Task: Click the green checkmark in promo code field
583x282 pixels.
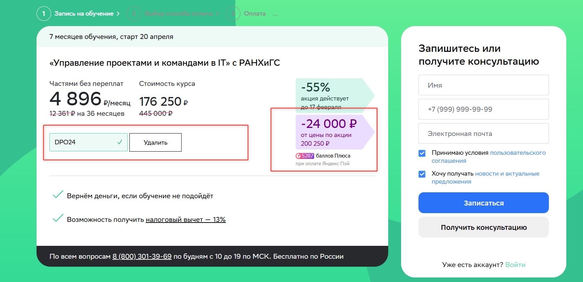Action: tap(120, 142)
